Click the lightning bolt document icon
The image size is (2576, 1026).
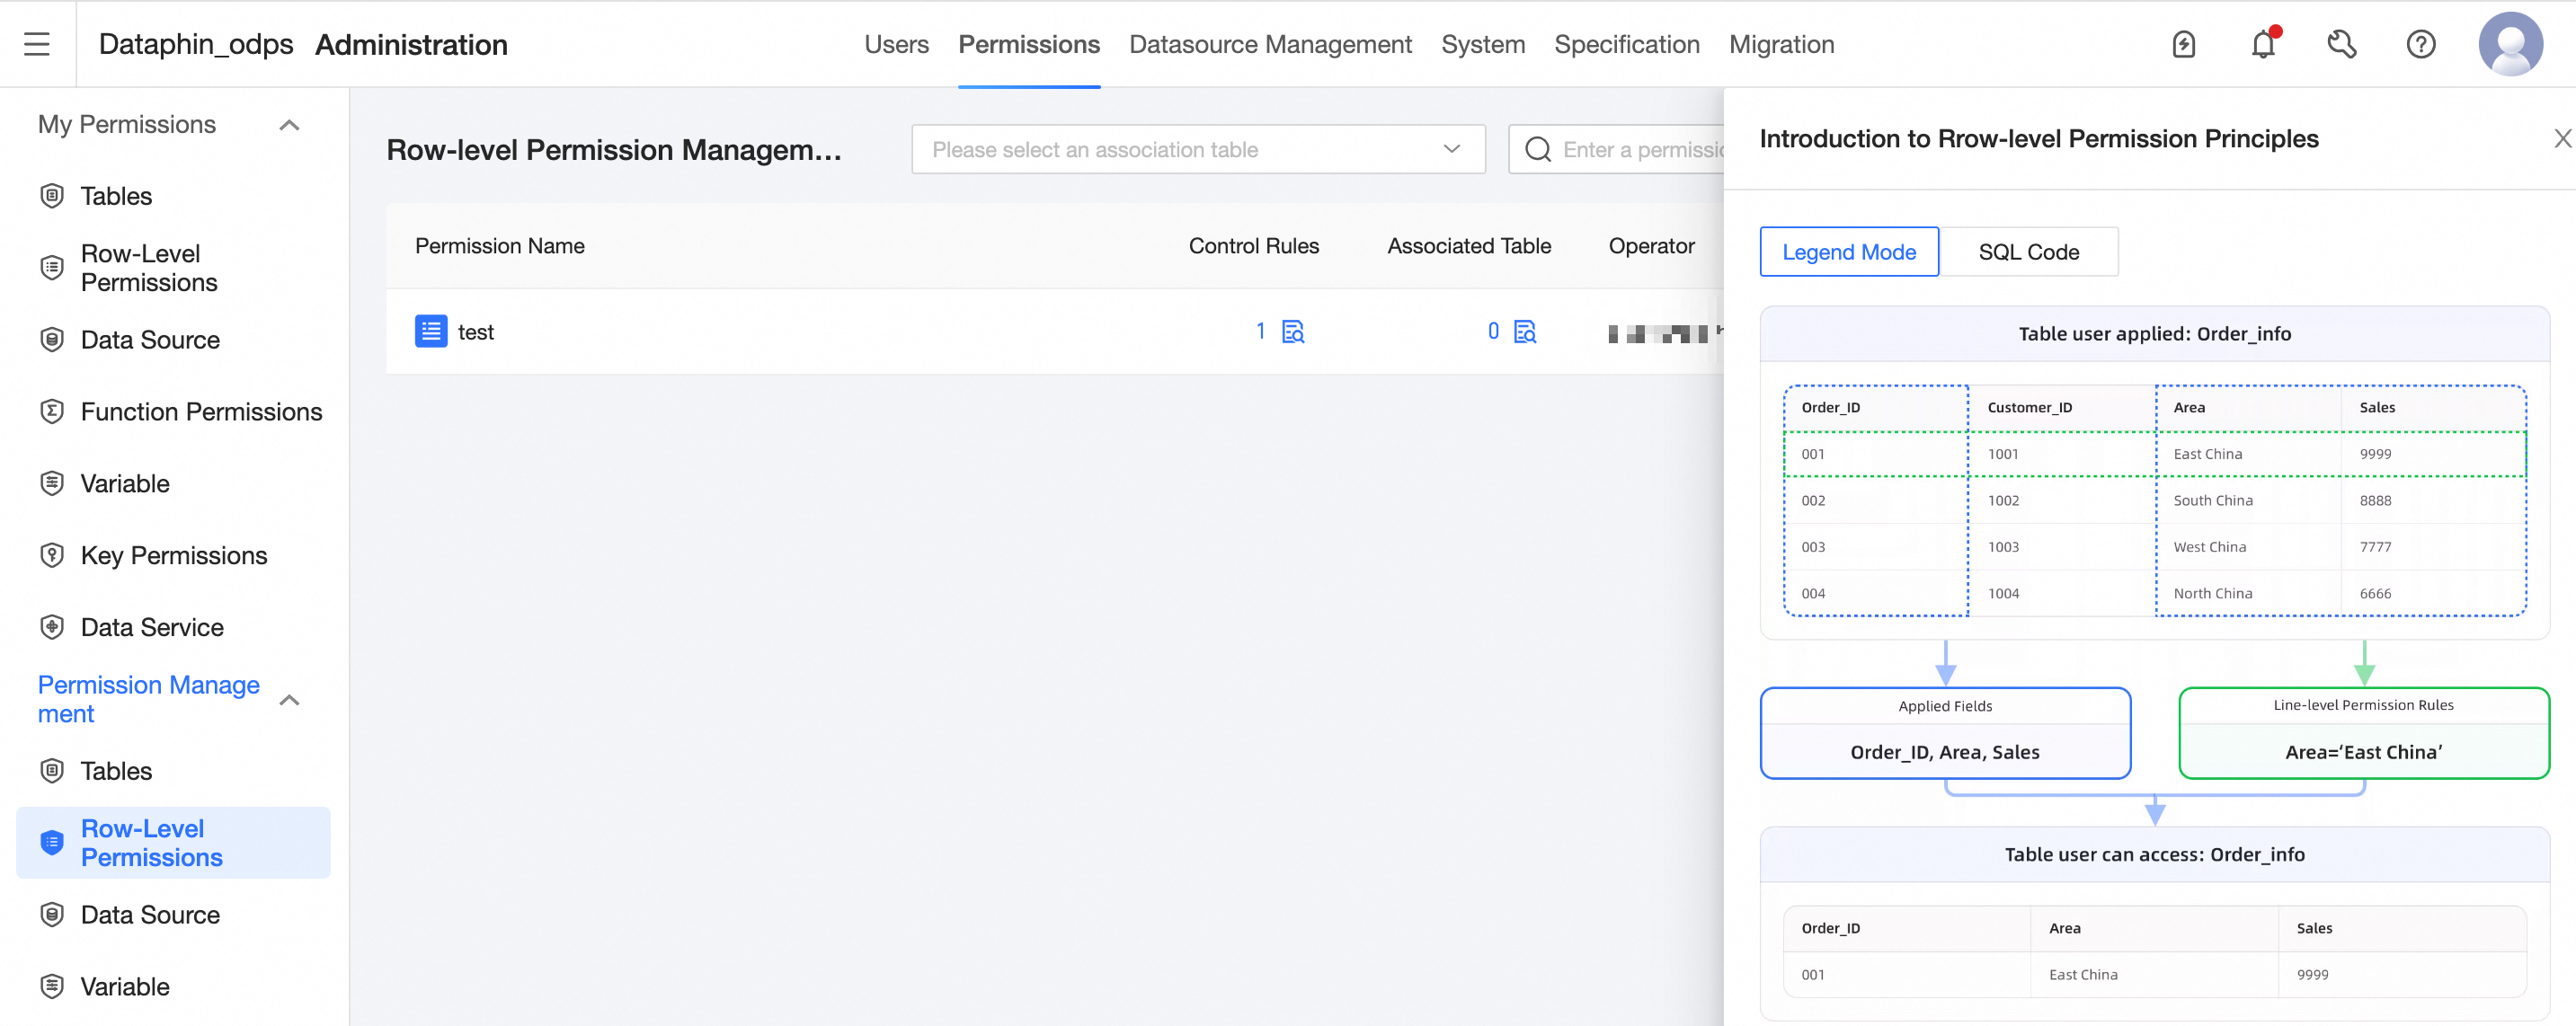coord(2184,44)
